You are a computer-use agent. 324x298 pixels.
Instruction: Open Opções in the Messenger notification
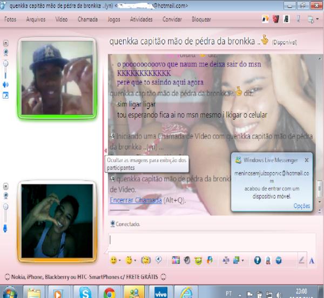tap(302, 206)
